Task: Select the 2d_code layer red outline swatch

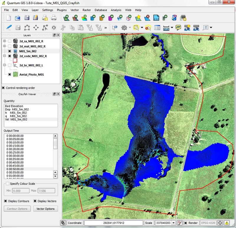Action: tap(15, 60)
